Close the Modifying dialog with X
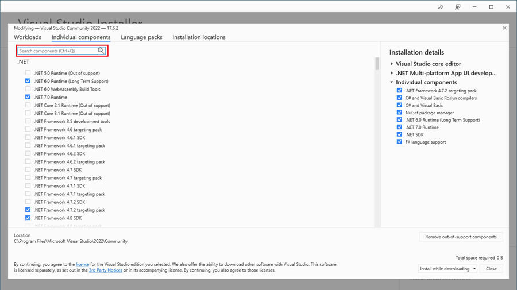The height and width of the screenshot is (290, 517). coord(504,28)
